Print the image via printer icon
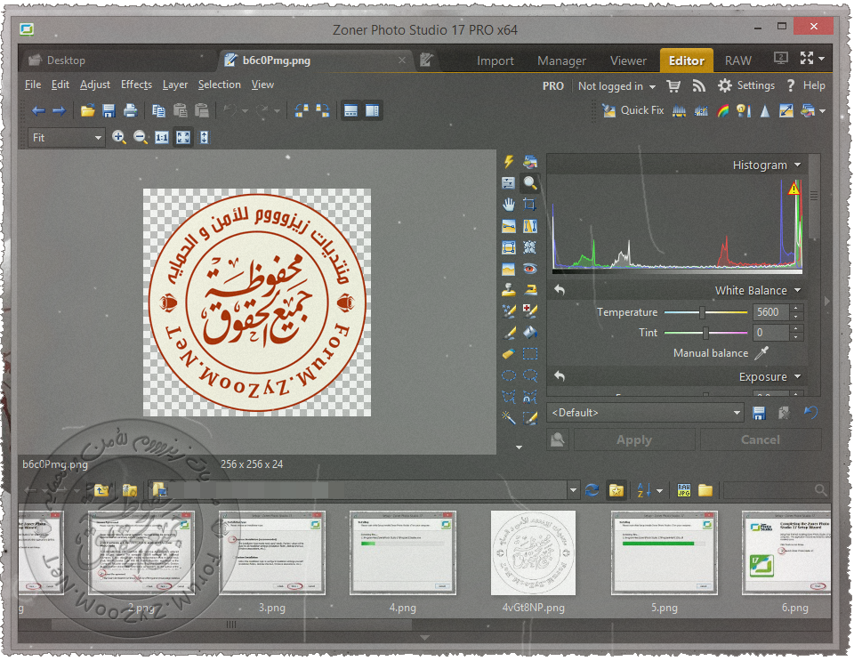The height and width of the screenshot is (661, 854). click(130, 111)
